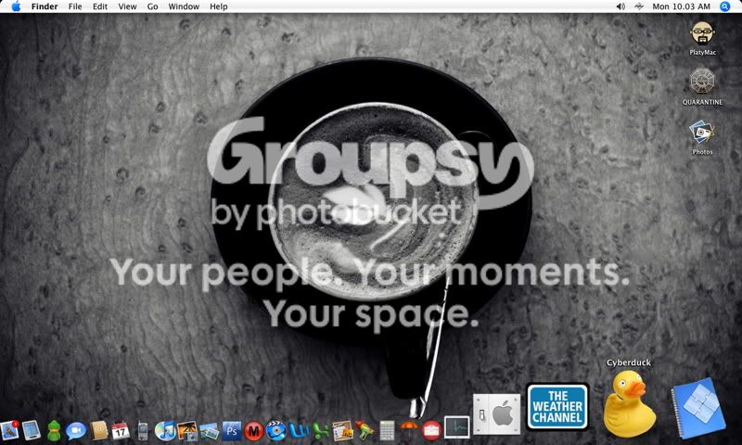Launch Photoshop from the dock
The image size is (742, 445).
click(232, 431)
